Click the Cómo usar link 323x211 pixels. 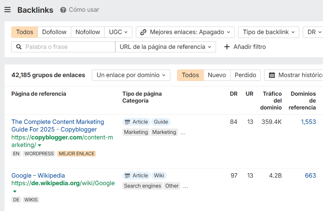(84, 10)
